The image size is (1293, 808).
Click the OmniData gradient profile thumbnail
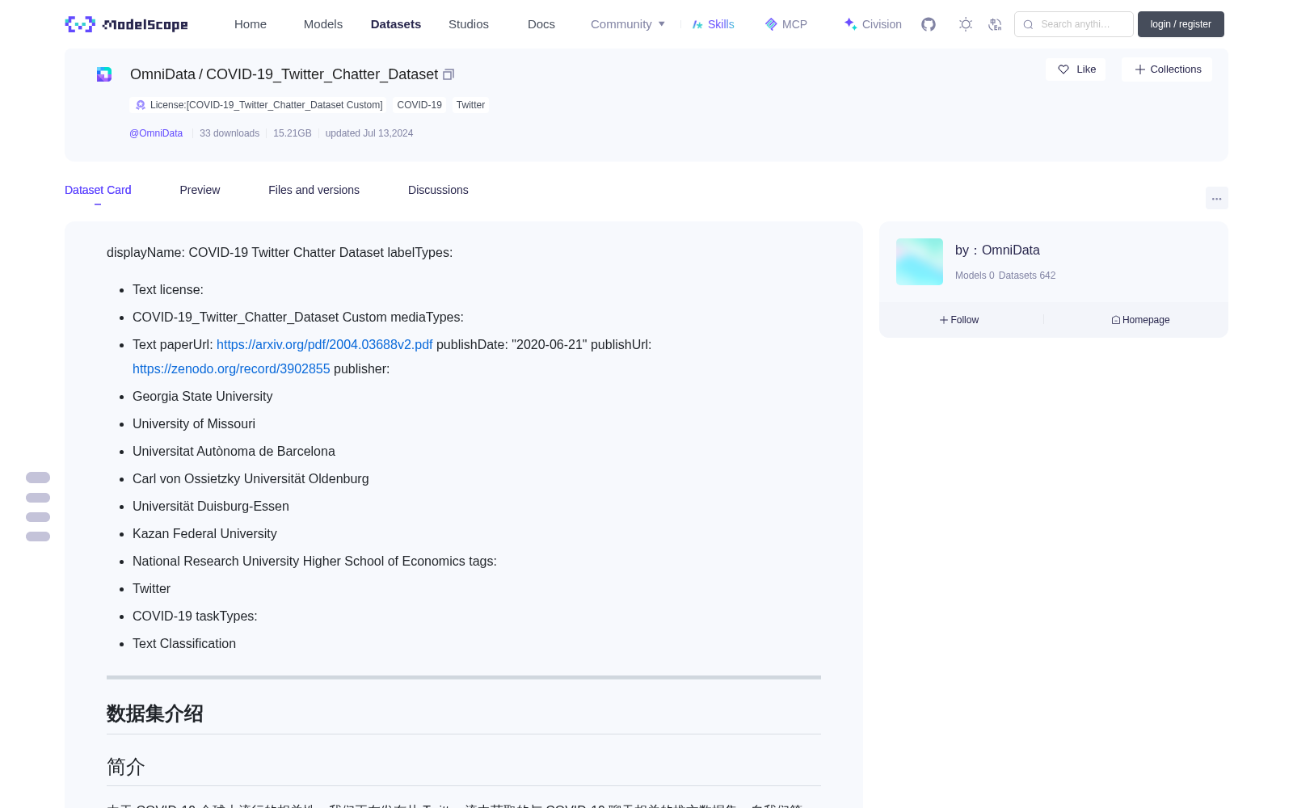(x=920, y=262)
